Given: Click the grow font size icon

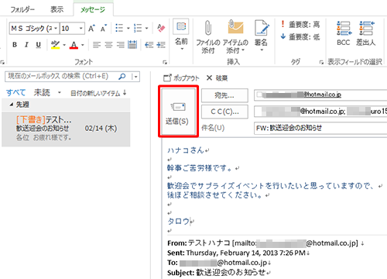Looking at the screenshot, I should [x=91, y=29].
